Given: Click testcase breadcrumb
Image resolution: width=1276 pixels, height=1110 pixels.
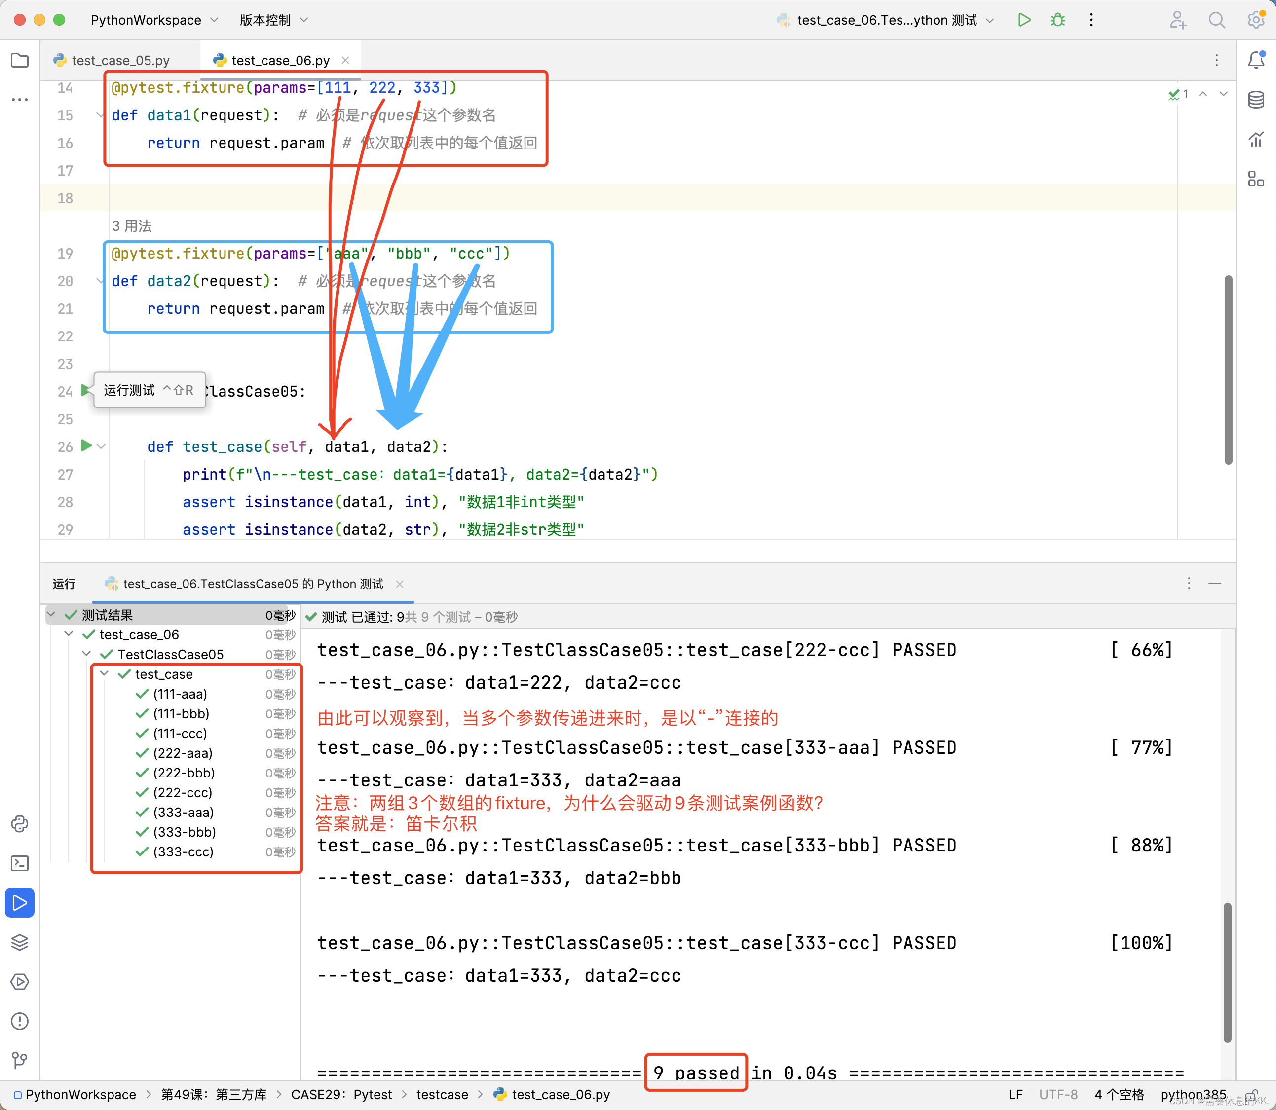Looking at the screenshot, I should [x=442, y=1095].
